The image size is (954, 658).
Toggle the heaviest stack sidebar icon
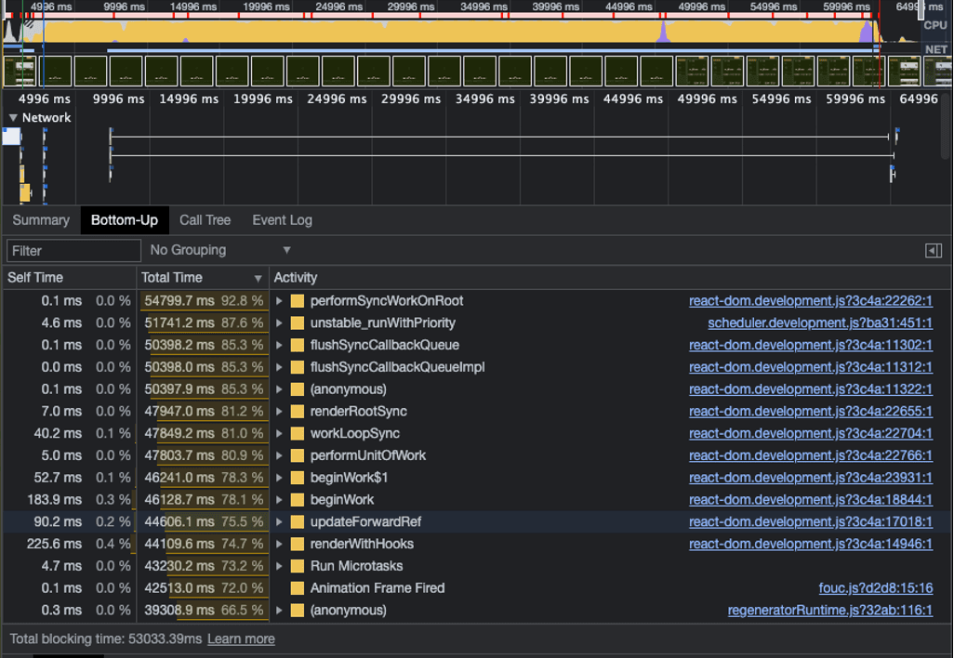pos(934,250)
